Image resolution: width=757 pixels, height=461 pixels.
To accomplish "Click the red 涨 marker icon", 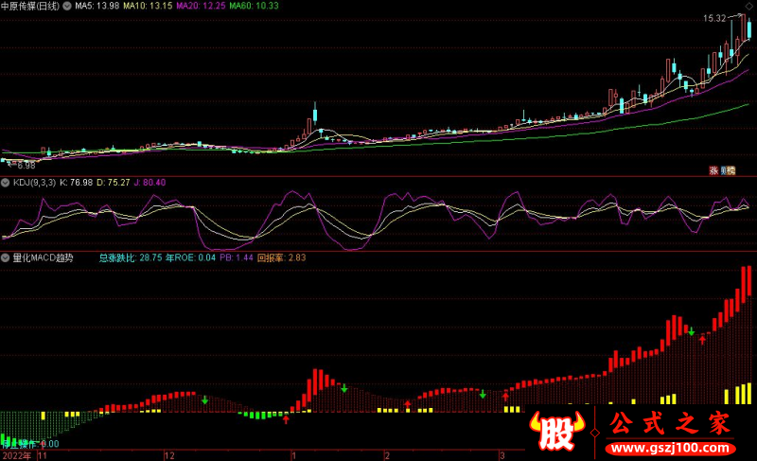I will click(713, 170).
